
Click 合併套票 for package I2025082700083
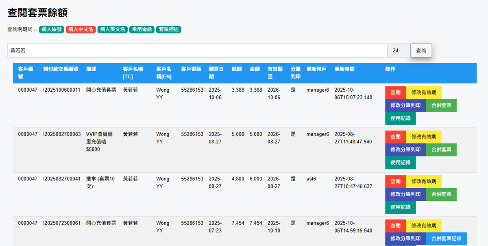441,150
